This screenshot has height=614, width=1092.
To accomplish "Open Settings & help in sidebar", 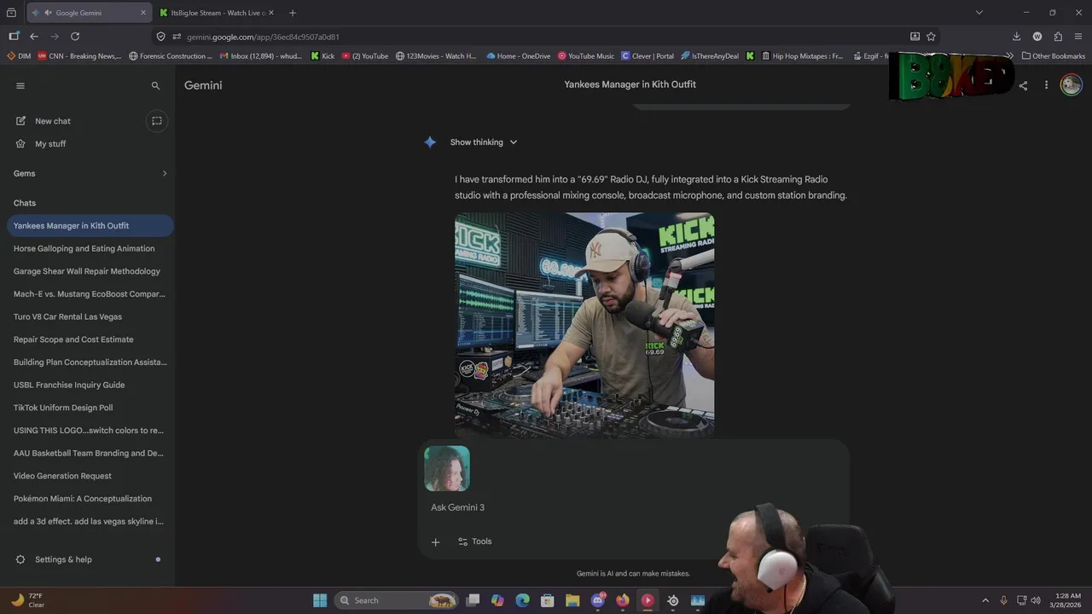I will [63, 559].
